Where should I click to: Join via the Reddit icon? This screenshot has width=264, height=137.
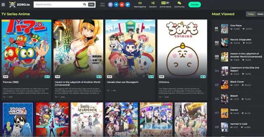tap(122, 5)
